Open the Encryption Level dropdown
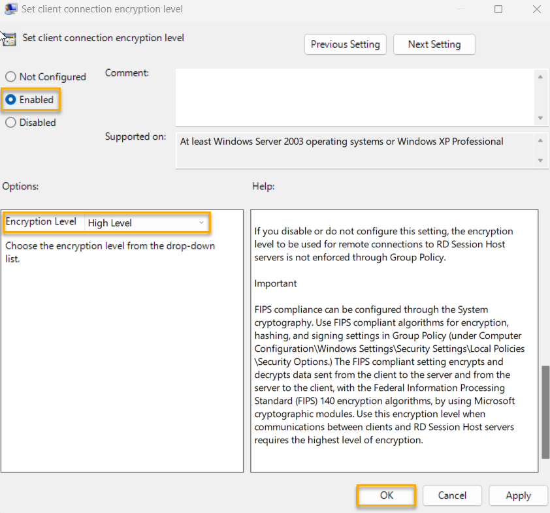550x513 pixels. pyautogui.click(x=147, y=223)
